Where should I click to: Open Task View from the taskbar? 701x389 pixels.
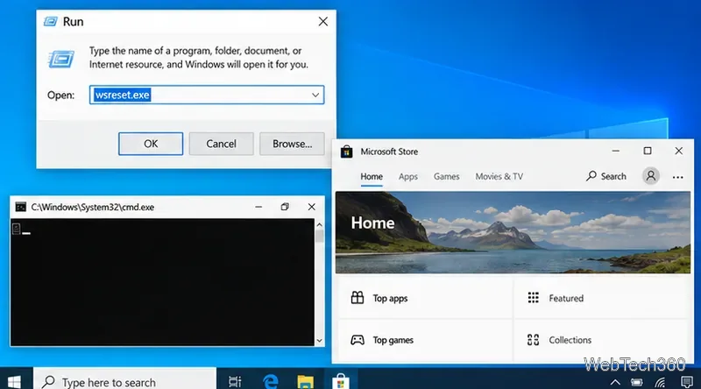pyautogui.click(x=235, y=381)
